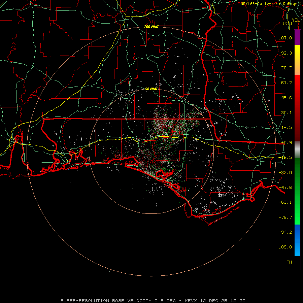Viewport: 303px width, 303px height.
Task: Click the 61.2 legend value
Action: point(287,83)
